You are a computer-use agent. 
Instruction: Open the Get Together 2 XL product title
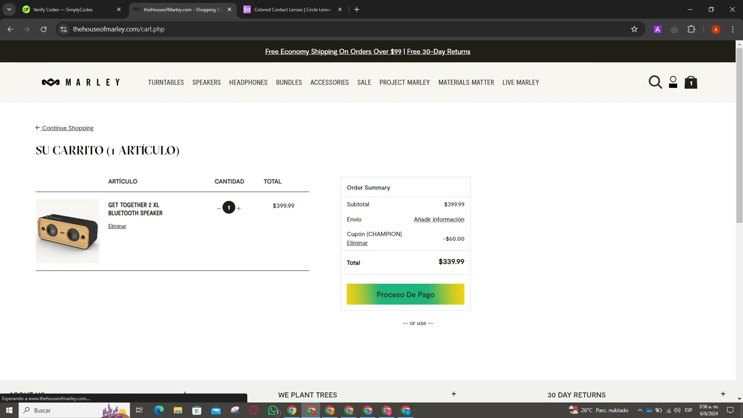pos(135,209)
